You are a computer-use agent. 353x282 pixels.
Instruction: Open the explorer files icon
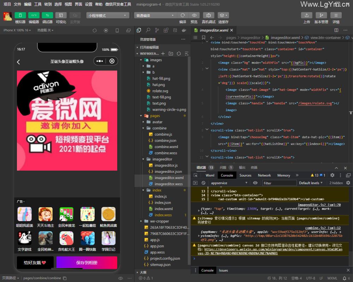coord(139,30)
